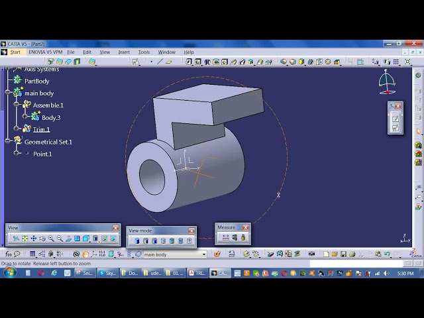Image resolution: width=424 pixels, height=318 pixels.
Task: Toggle lower checkbox icon in small floating toolbar
Action: (x=395, y=127)
